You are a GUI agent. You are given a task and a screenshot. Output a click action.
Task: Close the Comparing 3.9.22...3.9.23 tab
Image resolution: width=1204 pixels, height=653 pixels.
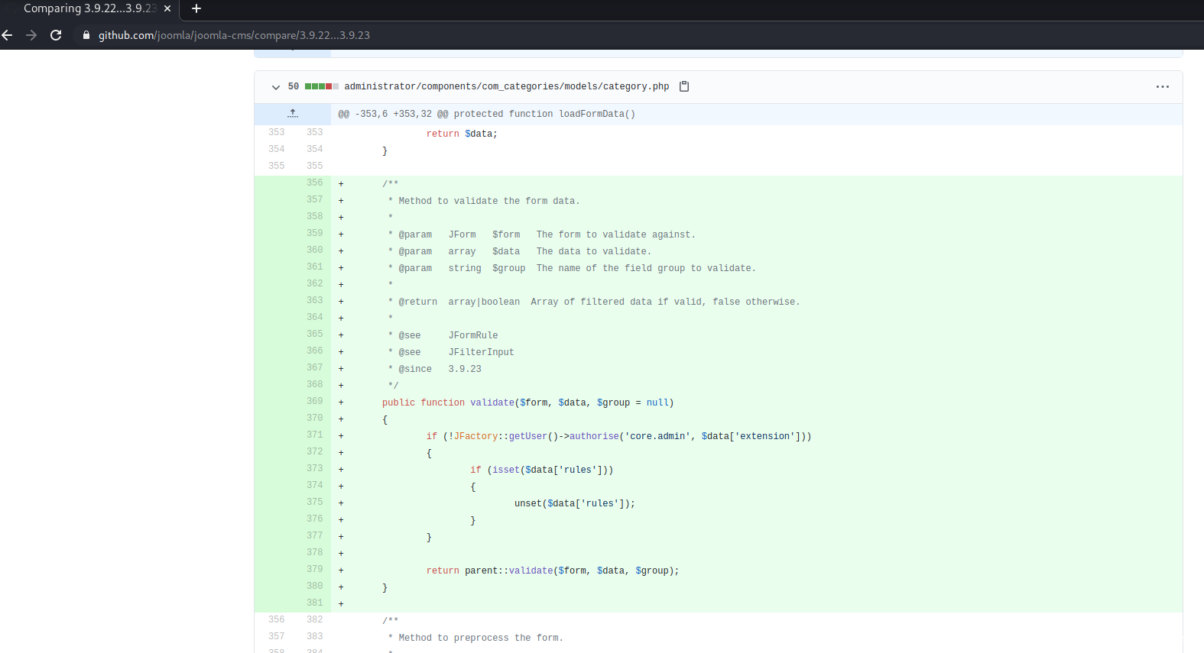[x=167, y=8]
